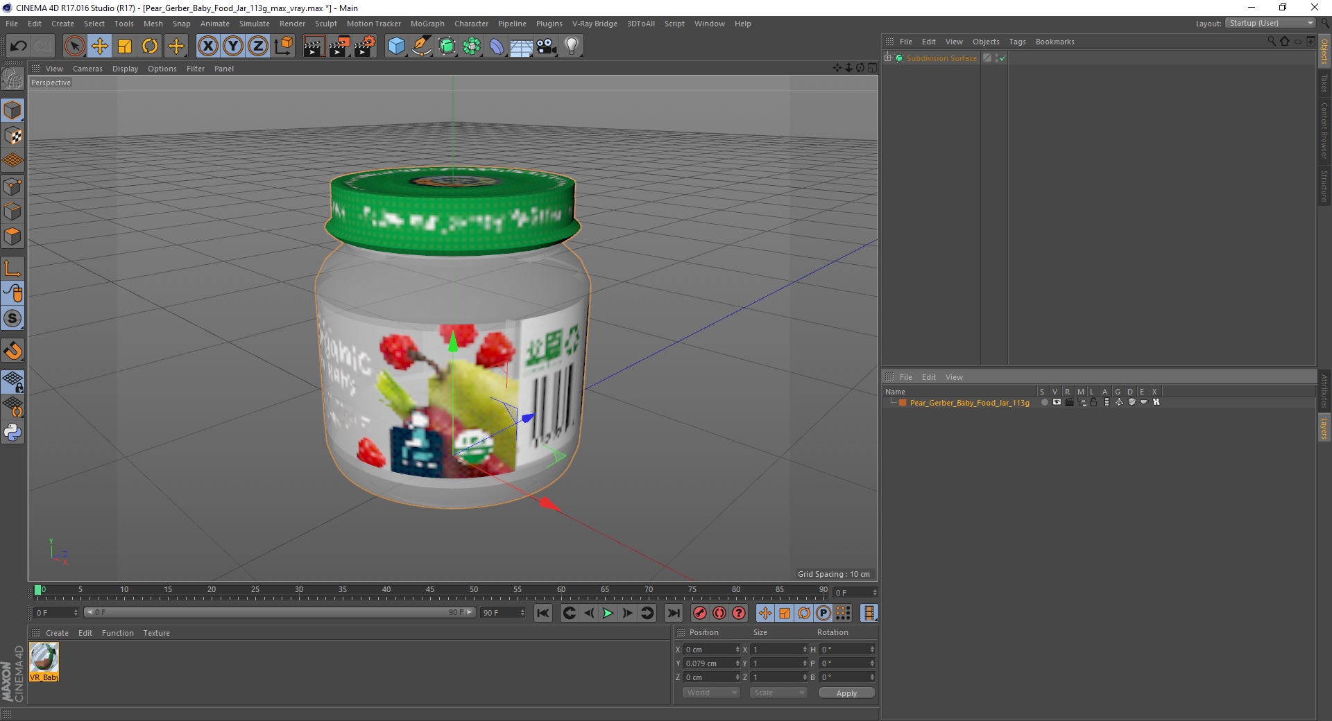Open Python script icon in sidebar
This screenshot has height=721, width=1332.
click(x=12, y=433)
